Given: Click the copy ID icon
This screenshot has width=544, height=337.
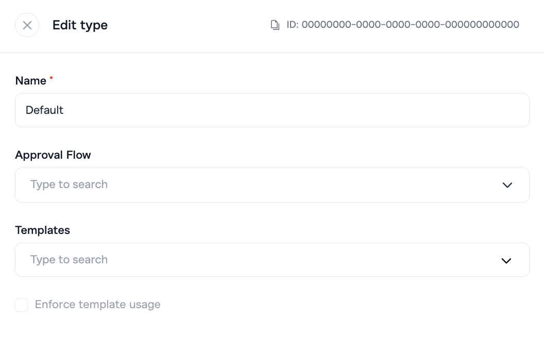Looking at the screenshot, I should click(x=275, y=25).
